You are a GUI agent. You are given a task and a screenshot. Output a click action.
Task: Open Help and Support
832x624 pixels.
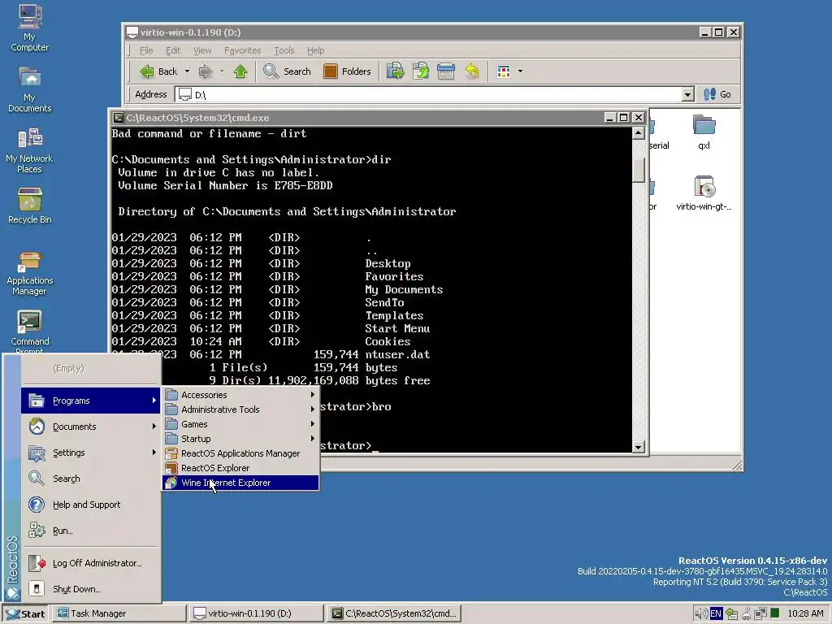point(90,505)
